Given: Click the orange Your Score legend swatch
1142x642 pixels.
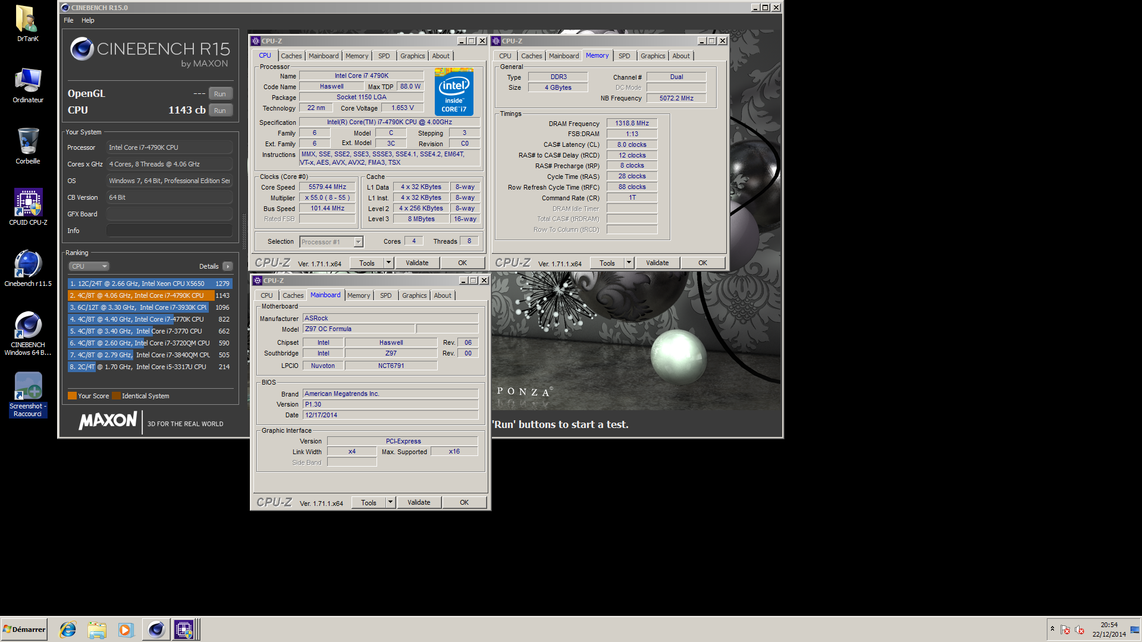Looking at the screenshot, I should [72, 396].
